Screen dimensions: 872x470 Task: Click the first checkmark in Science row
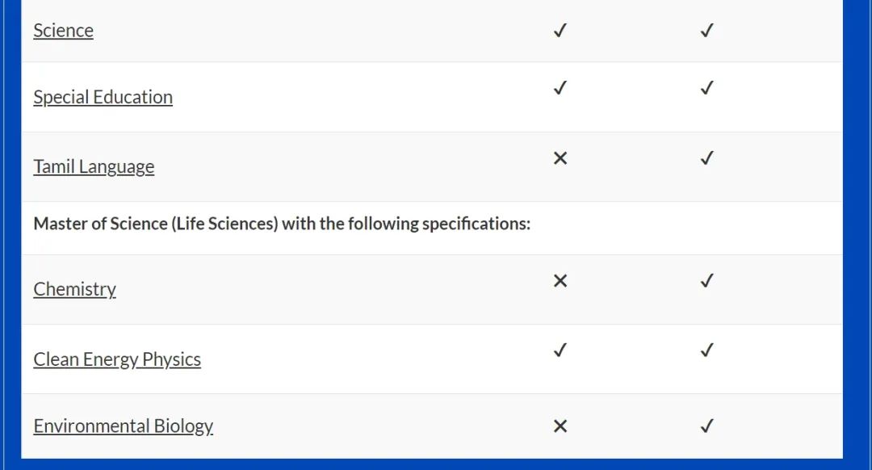pyautogui.click(x=560, y=31)
